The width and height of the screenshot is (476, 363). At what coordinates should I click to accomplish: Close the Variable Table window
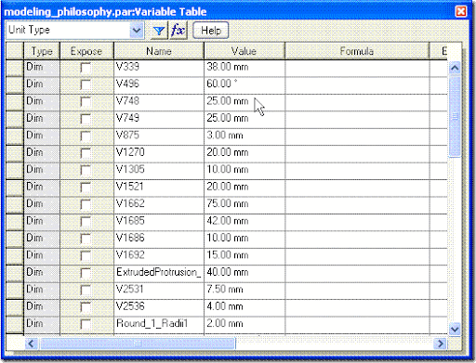point(461,12)
